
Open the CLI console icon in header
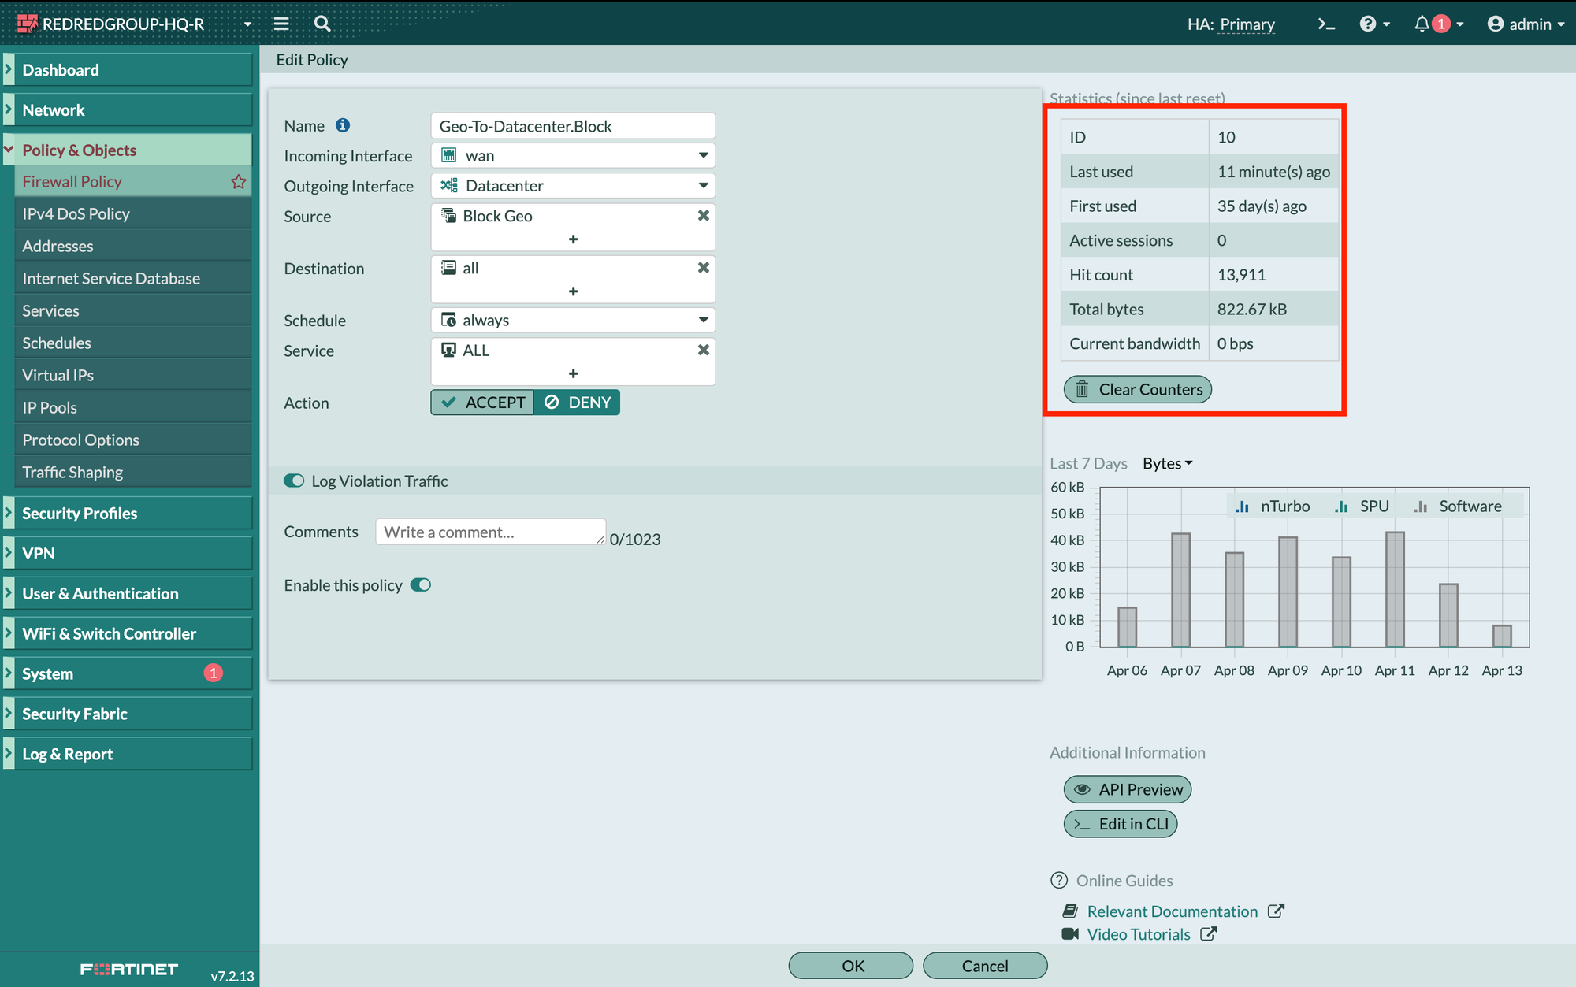[1326, 24]
